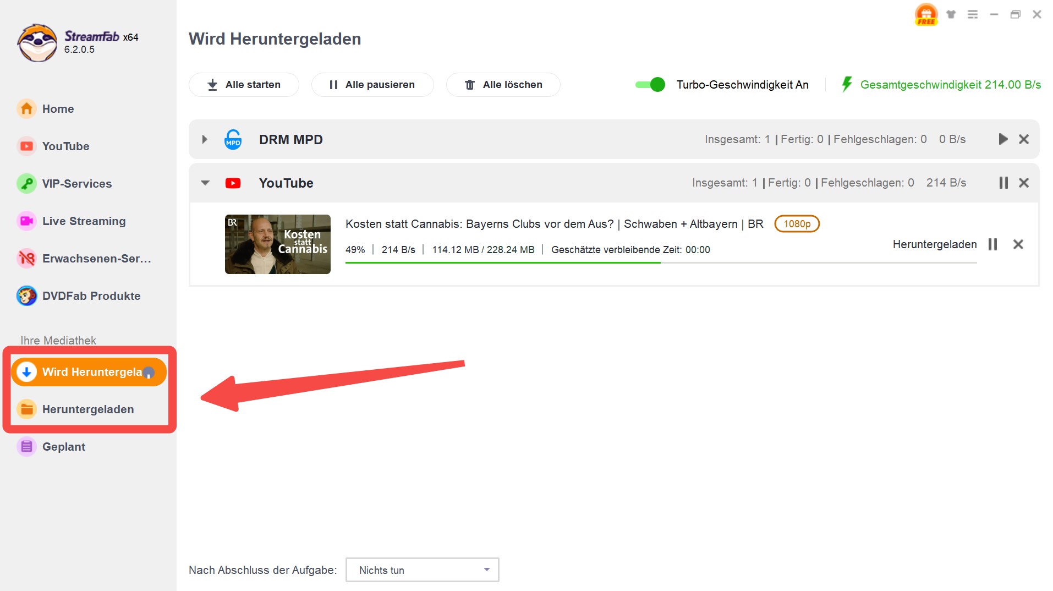The height and width of the screenshot is (591, 1053).
Task: Click the Erwachsenen-Services crossed-out icon
Action: tap(26, 259)
